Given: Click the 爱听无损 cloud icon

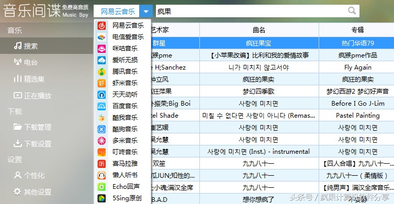Looking at the screenshot, I should tap(102, 60).
